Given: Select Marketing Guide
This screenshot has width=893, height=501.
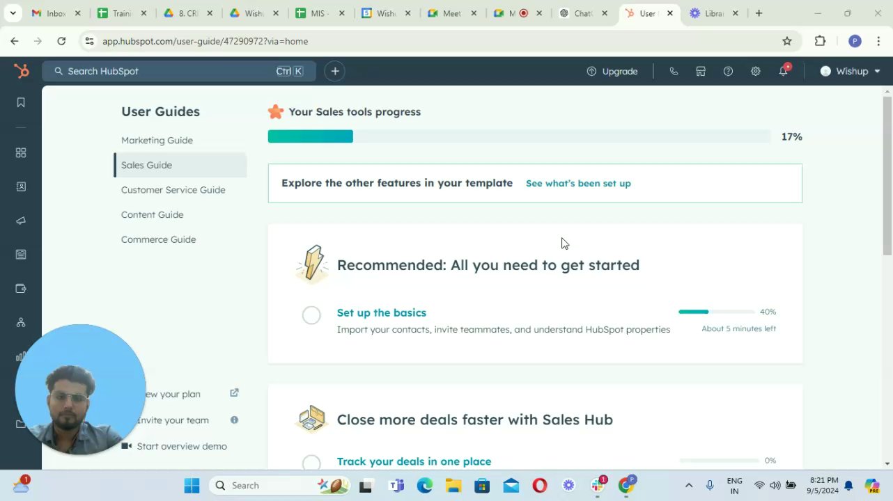Looking at the screenshot, I should point(157,140).
